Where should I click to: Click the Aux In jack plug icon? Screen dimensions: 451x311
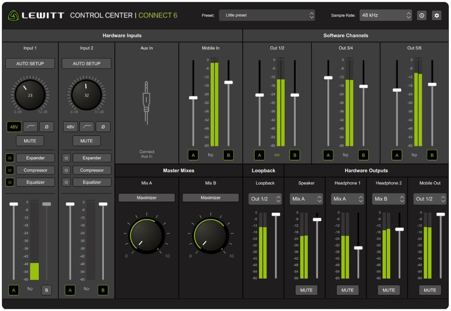(147, 103)
